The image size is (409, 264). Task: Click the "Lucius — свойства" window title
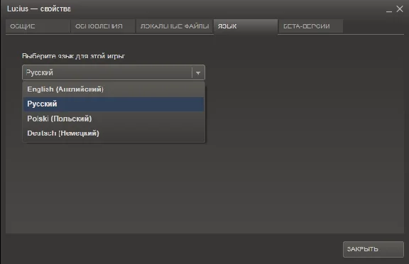point(39,9)
